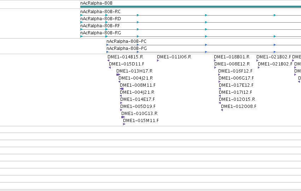Select the nAcRalpha-80B-RG transcript label

100,33
